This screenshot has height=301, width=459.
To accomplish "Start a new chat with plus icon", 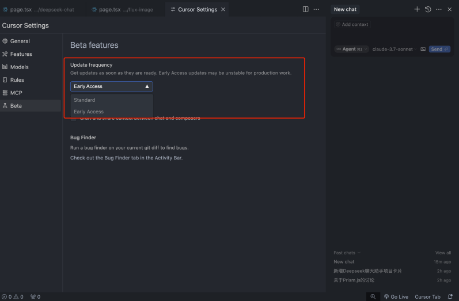I will [417, 9].
